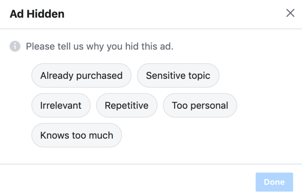Choose Sensitive topic as the reason
This screenshot has height=195, width=302.
point(178,75)
